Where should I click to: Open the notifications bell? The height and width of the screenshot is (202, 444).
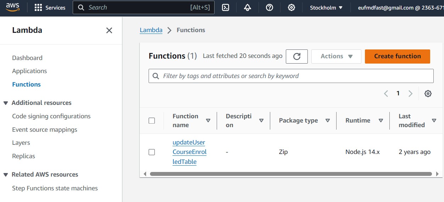click(x=248, y=7)
